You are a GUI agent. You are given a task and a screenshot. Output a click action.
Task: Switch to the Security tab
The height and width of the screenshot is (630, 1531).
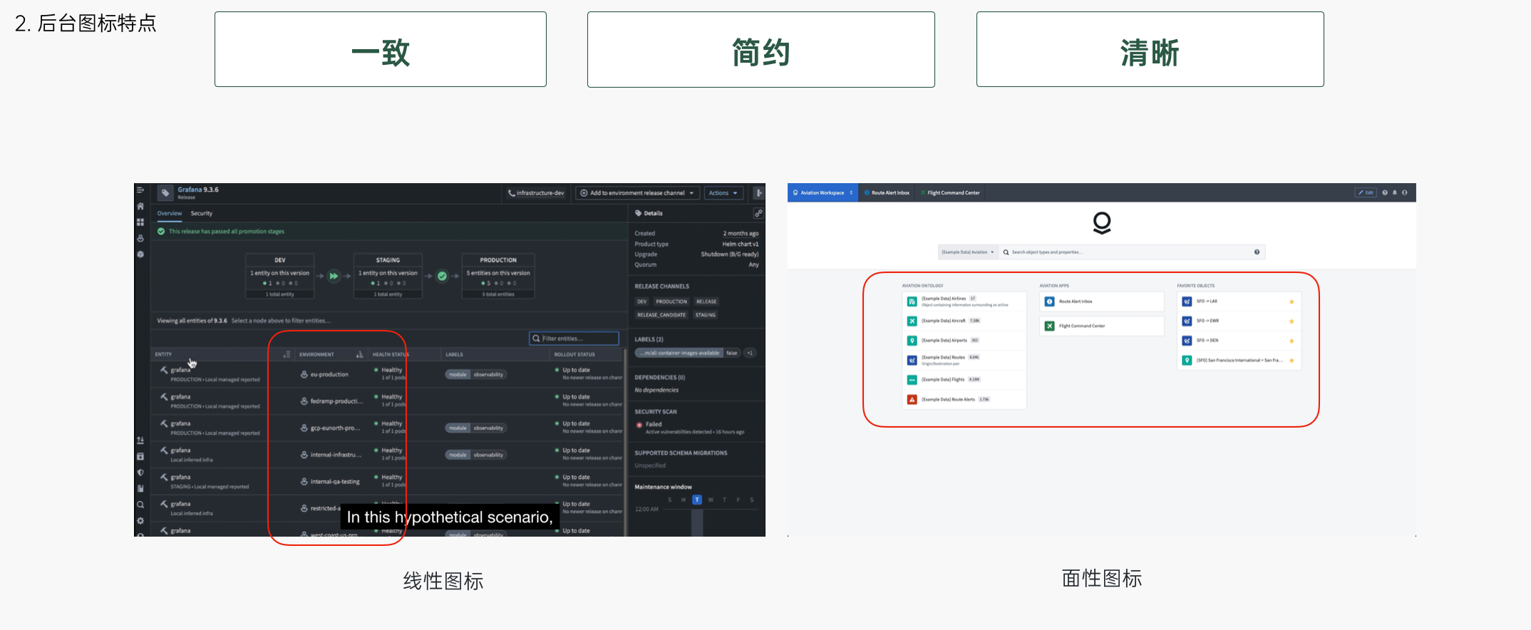pos(202,213)
